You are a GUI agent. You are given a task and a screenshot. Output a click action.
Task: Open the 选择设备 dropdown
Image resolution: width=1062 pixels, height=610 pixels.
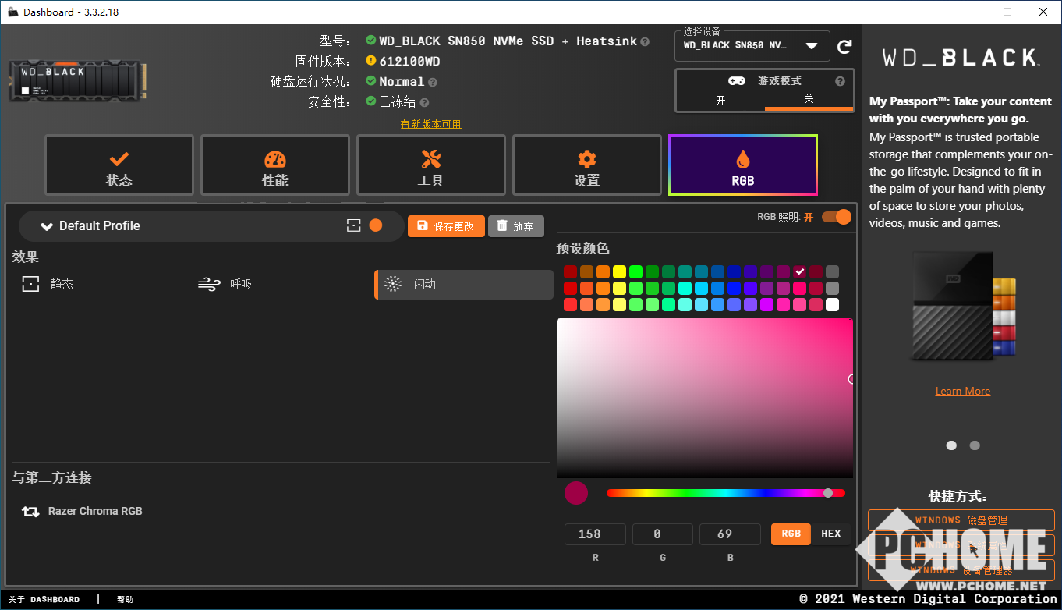point(752,45)
